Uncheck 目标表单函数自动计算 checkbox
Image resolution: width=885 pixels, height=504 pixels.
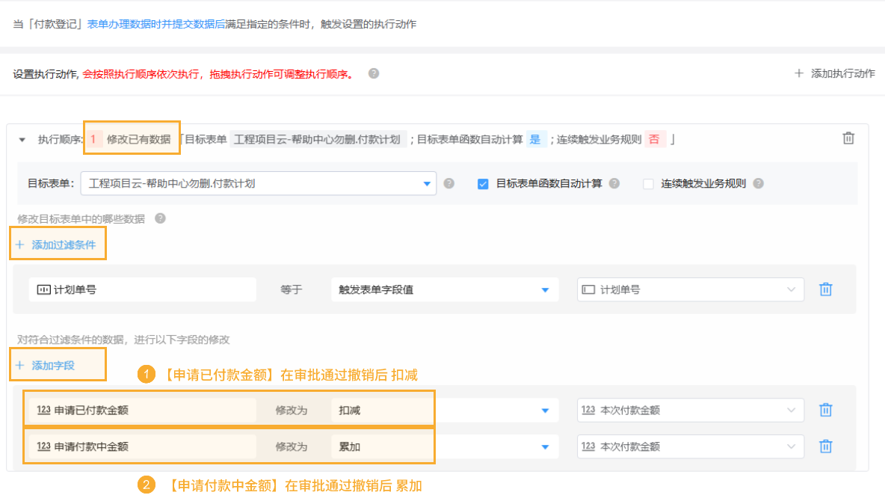(483, 184)
